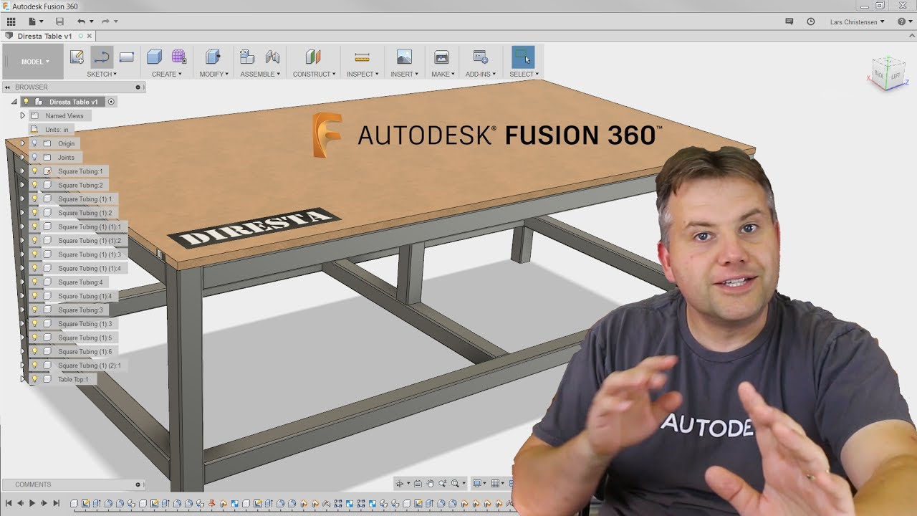
Task: Click the Create Form purple icon
Action: [x=179, y=57]
